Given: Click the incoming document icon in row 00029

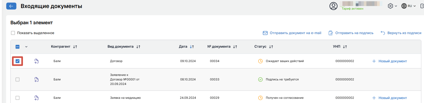Looking at the screenshot, I should tap(36, 98).
